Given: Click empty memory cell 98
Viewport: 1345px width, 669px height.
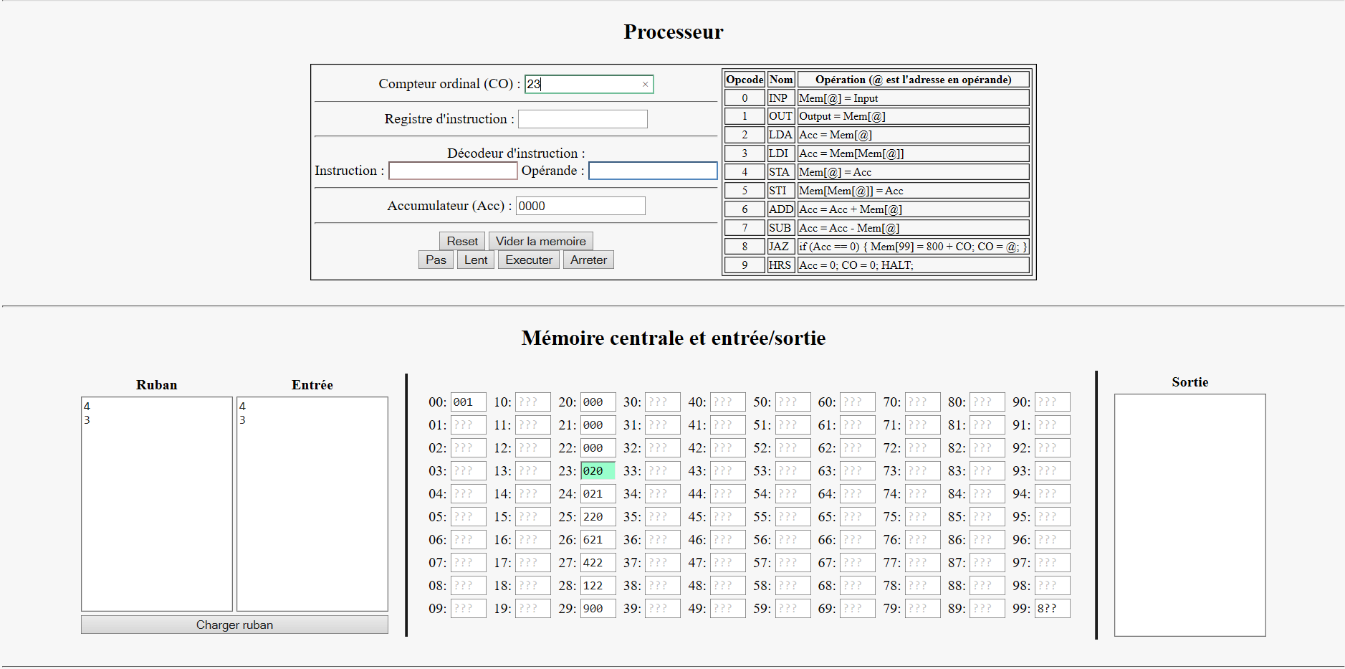Looking at the screenshot, I should coord(1052,586).
